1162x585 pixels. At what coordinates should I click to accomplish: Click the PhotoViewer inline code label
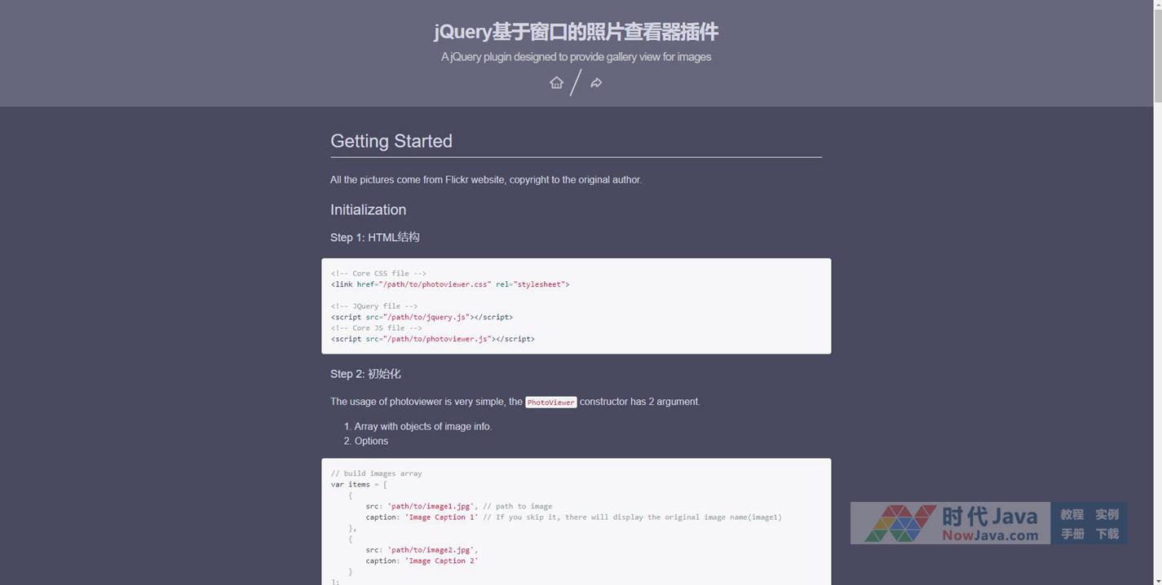[x=550, y=402]
